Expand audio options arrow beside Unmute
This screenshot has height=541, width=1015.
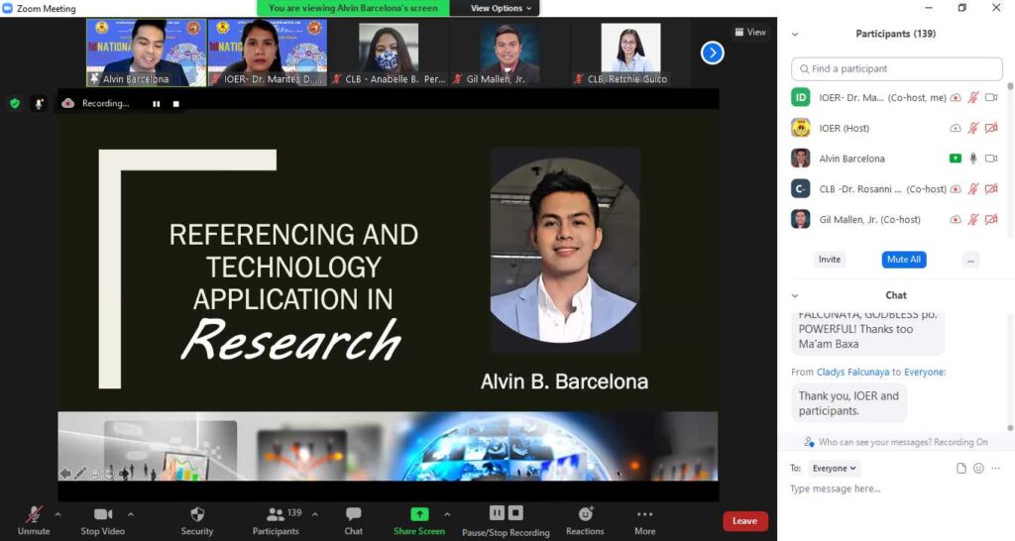coord(57,513)
